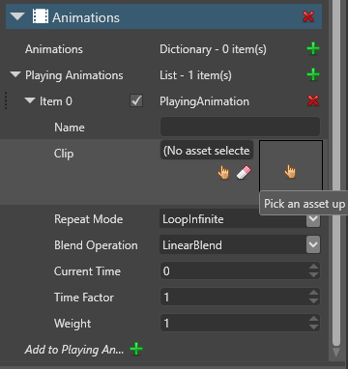The image size is (348, 369).
Task: Collapse the Playing Animations list
Action: [x=15, y=75]
